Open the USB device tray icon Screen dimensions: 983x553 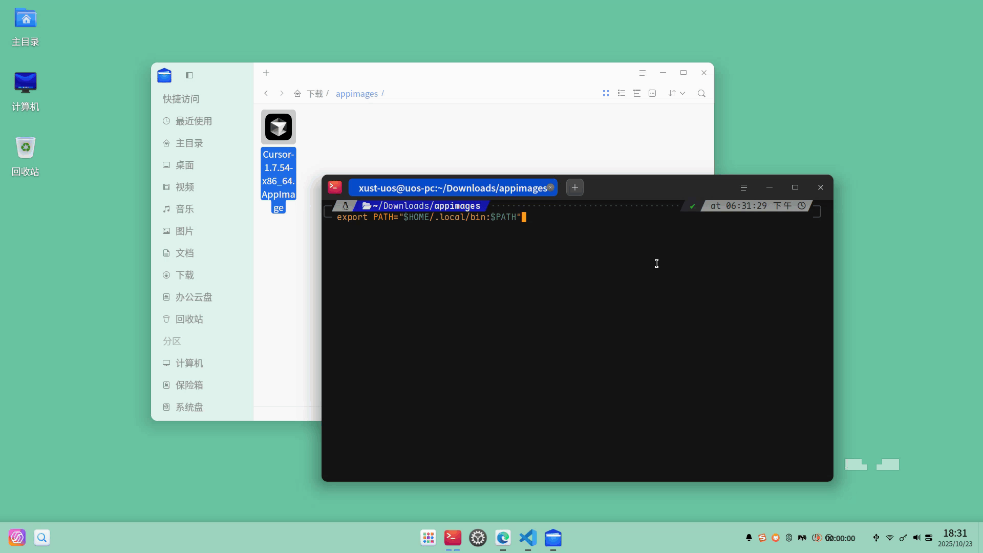click(x=876, y=538)
